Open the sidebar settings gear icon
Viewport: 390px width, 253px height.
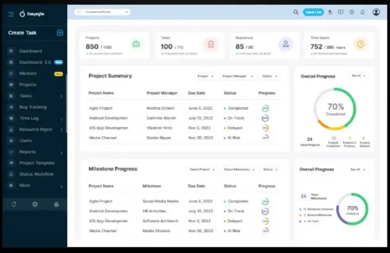35,205
